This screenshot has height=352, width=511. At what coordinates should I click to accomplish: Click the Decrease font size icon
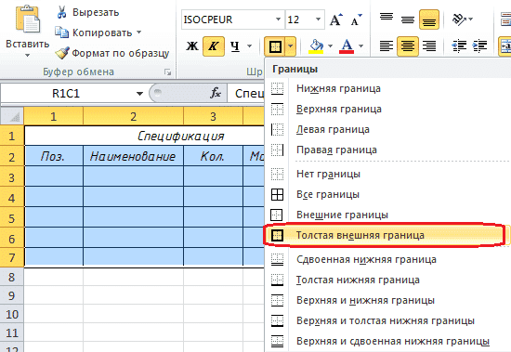click(356, 20)
